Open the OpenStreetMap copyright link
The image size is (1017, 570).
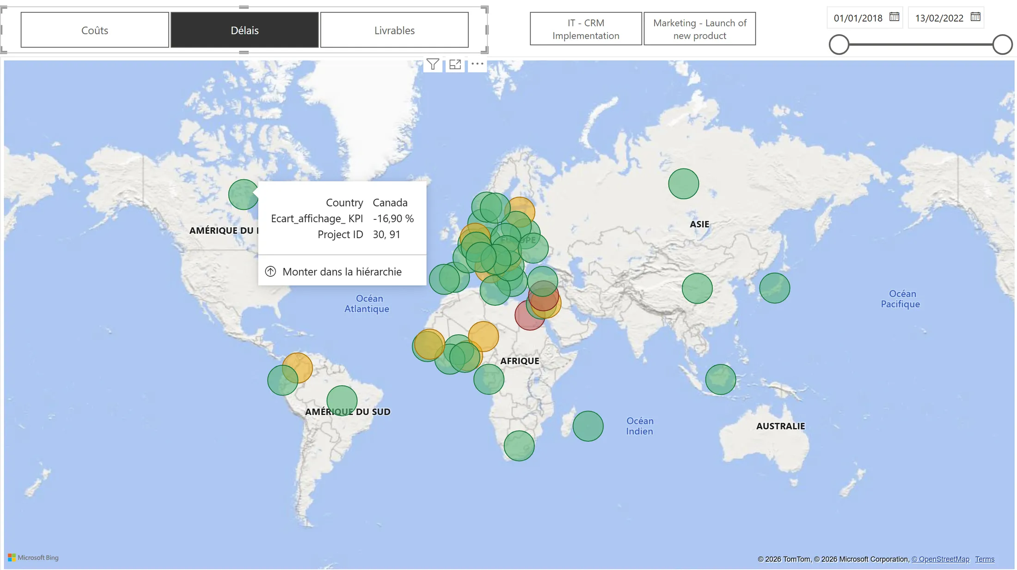click(x=940, y=559)
